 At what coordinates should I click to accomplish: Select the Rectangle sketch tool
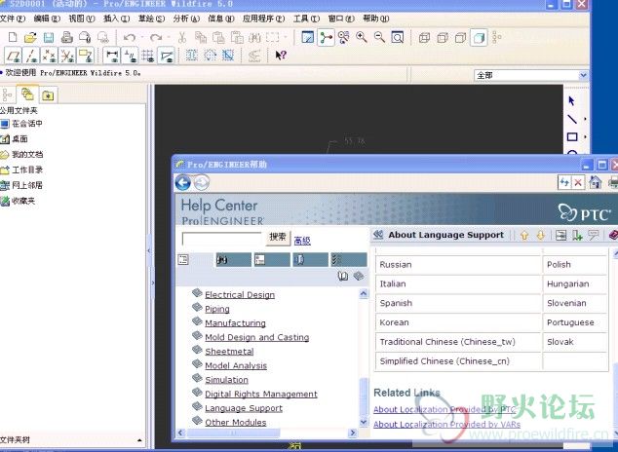click(x=572, y=136)
